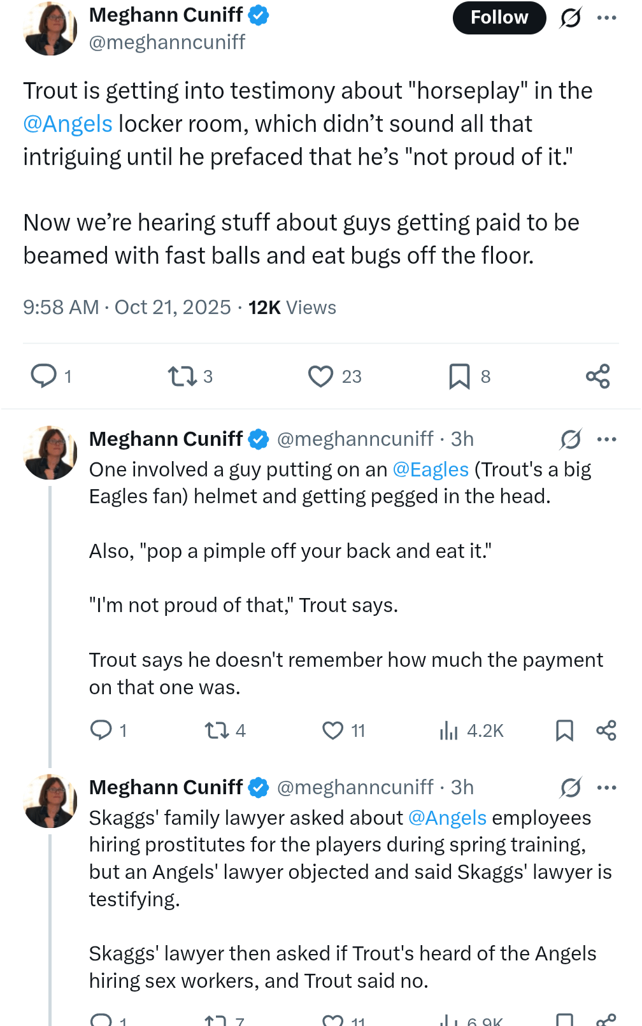Image resolution: width=642 pixels, height=1026 pixels.
Task: Like the Eagles helmet reply with 11 likes
Action: click(x=332, y=730)
